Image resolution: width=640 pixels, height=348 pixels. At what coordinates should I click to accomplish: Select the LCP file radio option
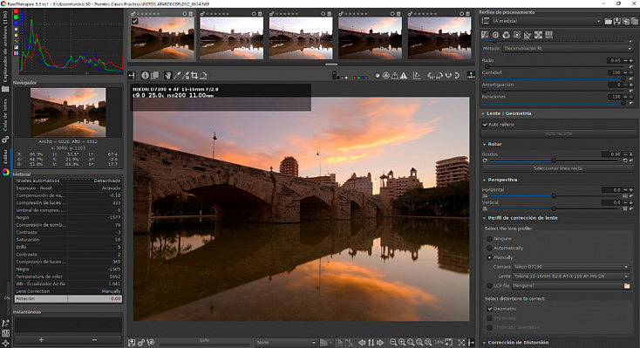(x=489, y=285)
